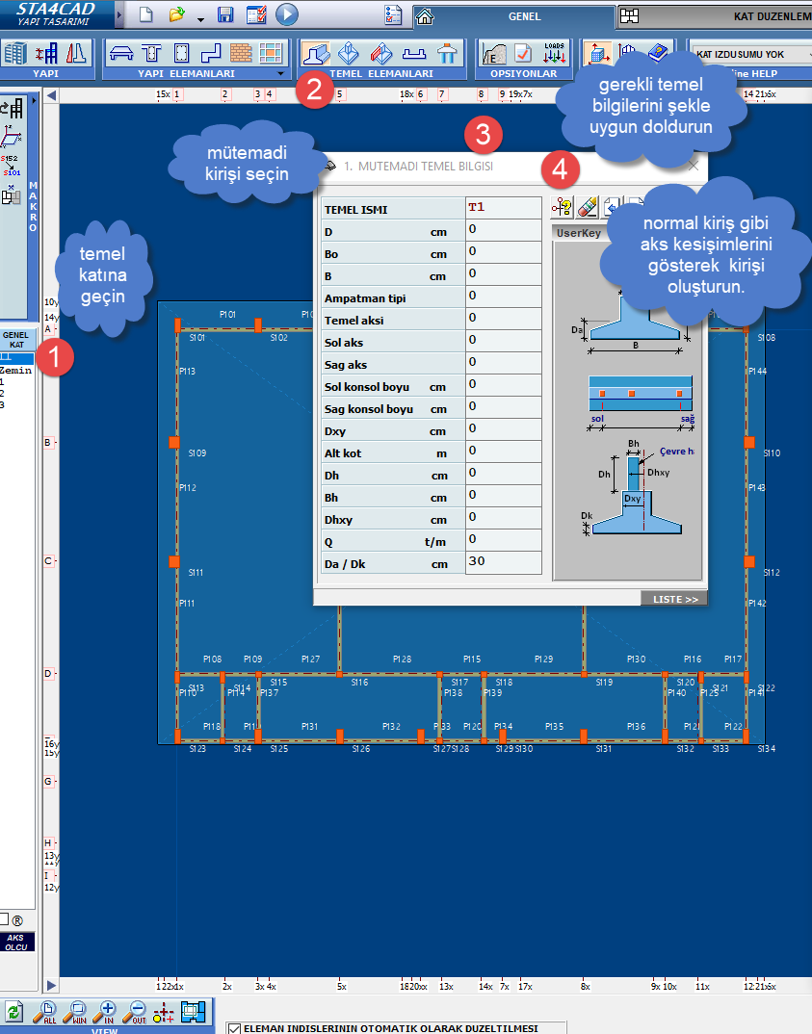Zoom in with the IN magnifier
Screen dimensions: 812x1034
(x=106, y=1012)
